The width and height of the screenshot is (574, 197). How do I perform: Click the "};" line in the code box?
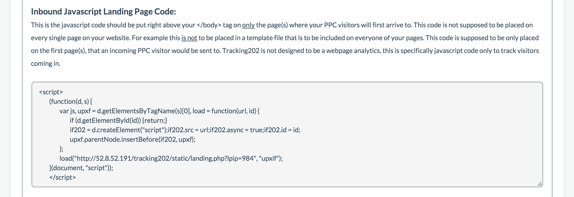coord(61,149)
